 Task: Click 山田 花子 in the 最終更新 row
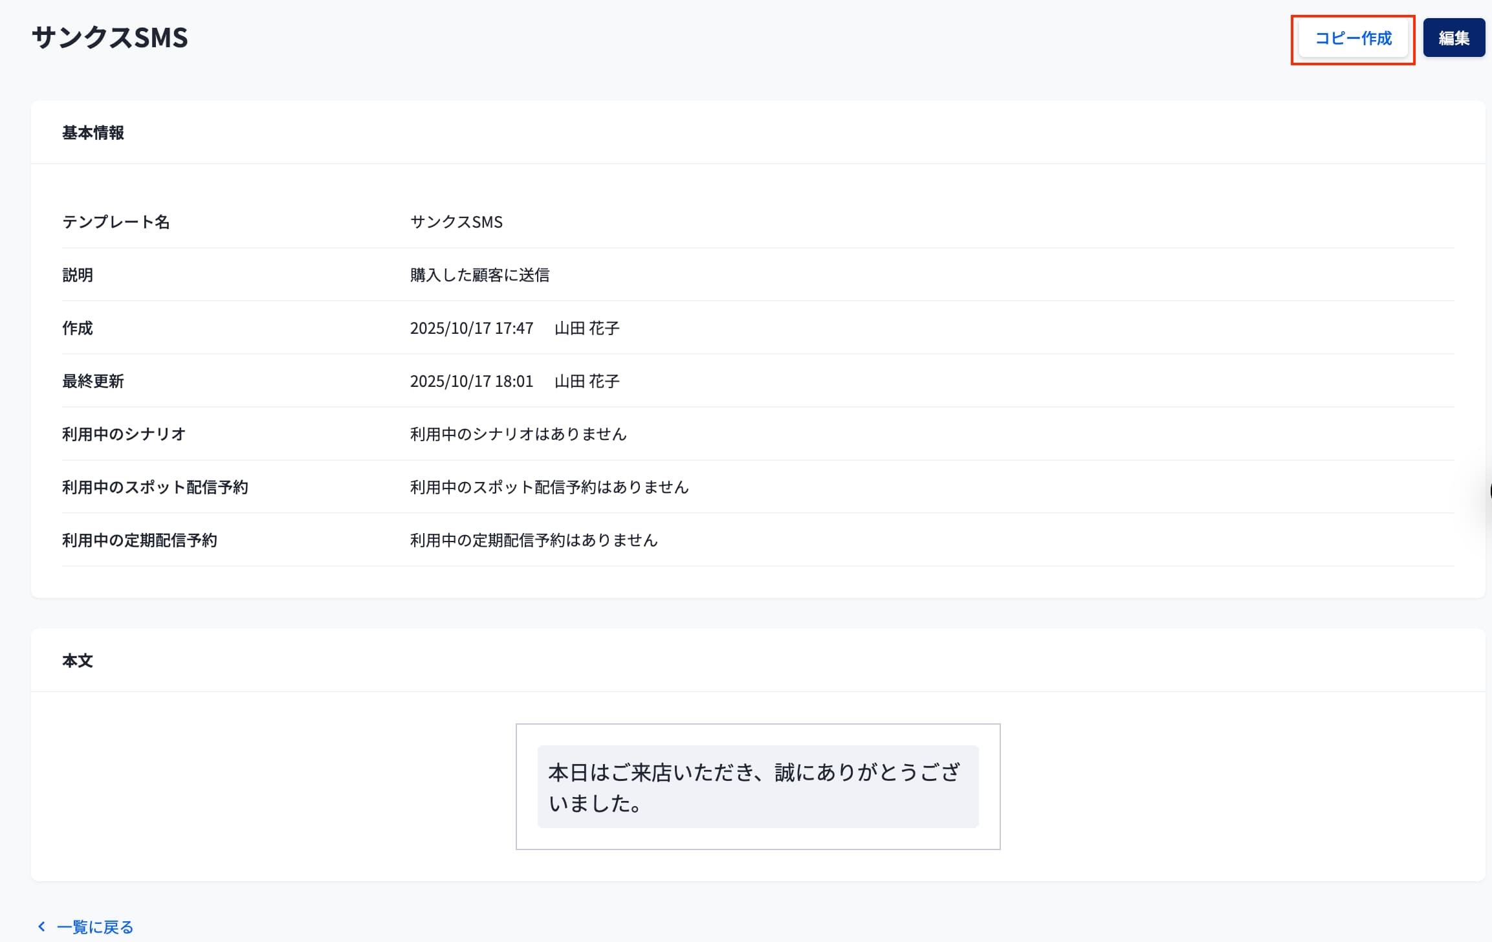tap(587, 381)
